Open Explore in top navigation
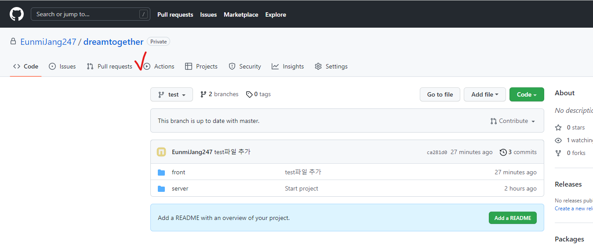 click(x=276, y=14)
